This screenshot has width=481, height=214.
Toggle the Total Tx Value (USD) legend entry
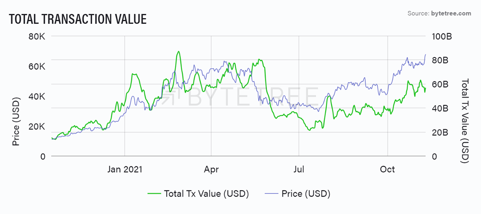[x=198, y=194]
